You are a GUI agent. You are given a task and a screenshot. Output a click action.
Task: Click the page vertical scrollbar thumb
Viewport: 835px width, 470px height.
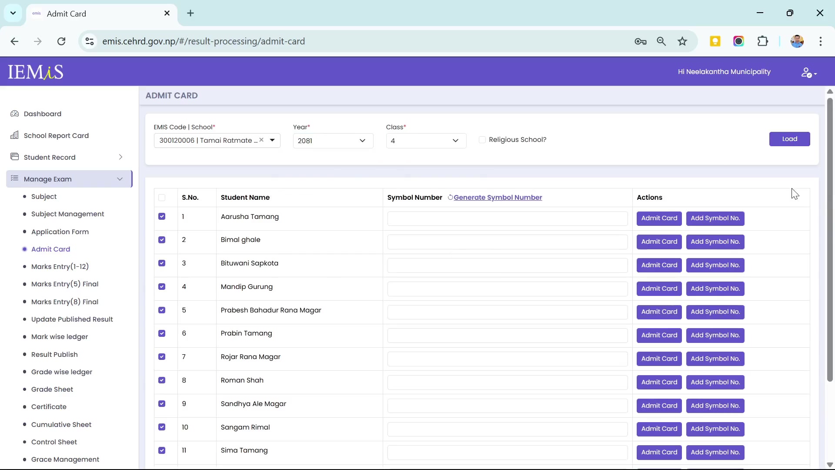tap(830, 239)
